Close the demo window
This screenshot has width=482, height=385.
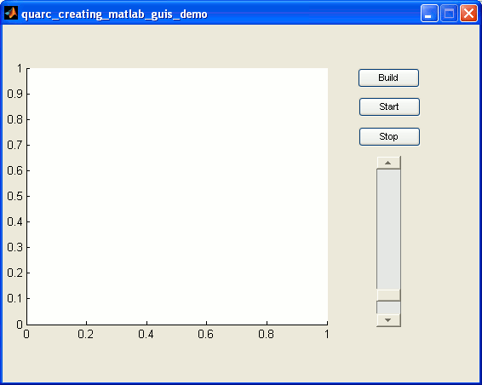coord(468,14)
